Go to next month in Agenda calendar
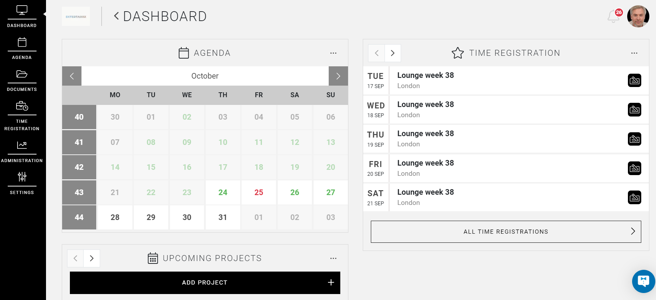656x300 pixels. tap(338, 76)
